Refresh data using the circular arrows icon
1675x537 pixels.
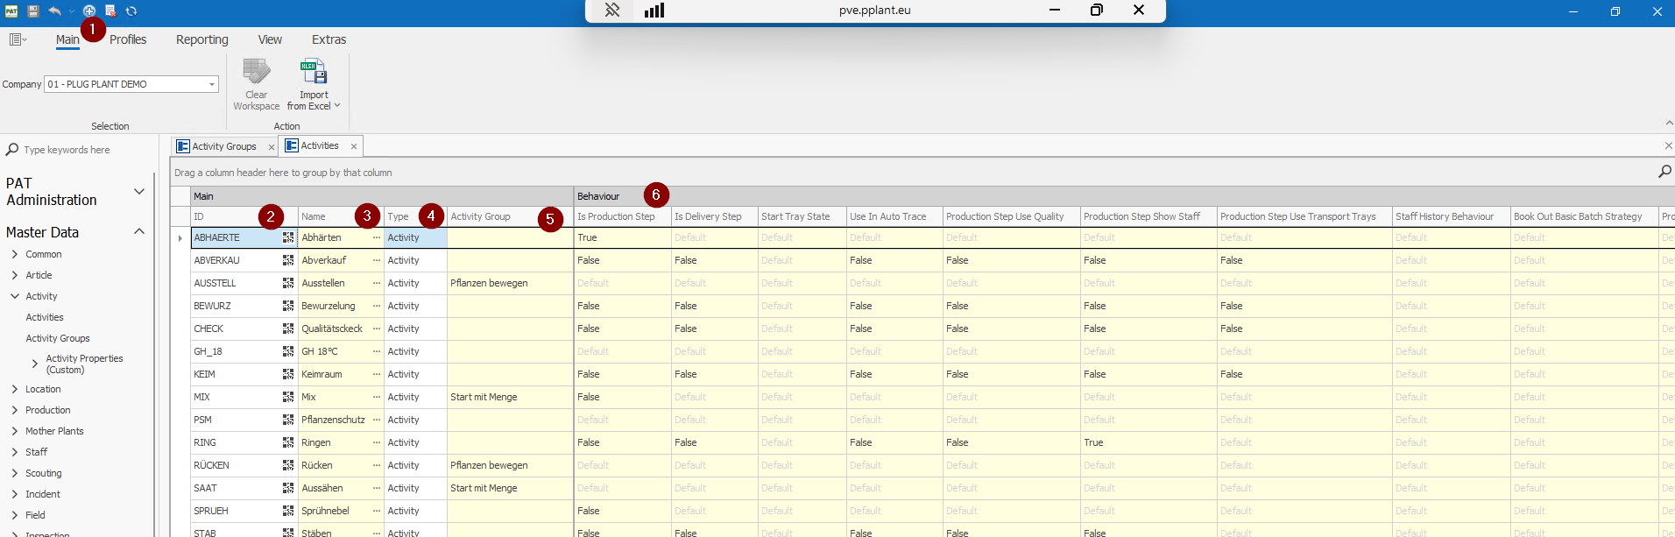pos(131,11)
